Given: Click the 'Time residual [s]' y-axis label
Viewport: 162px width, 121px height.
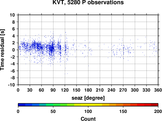Looking at the screenshot, I should pyautogui.click(x=2, y=50).
